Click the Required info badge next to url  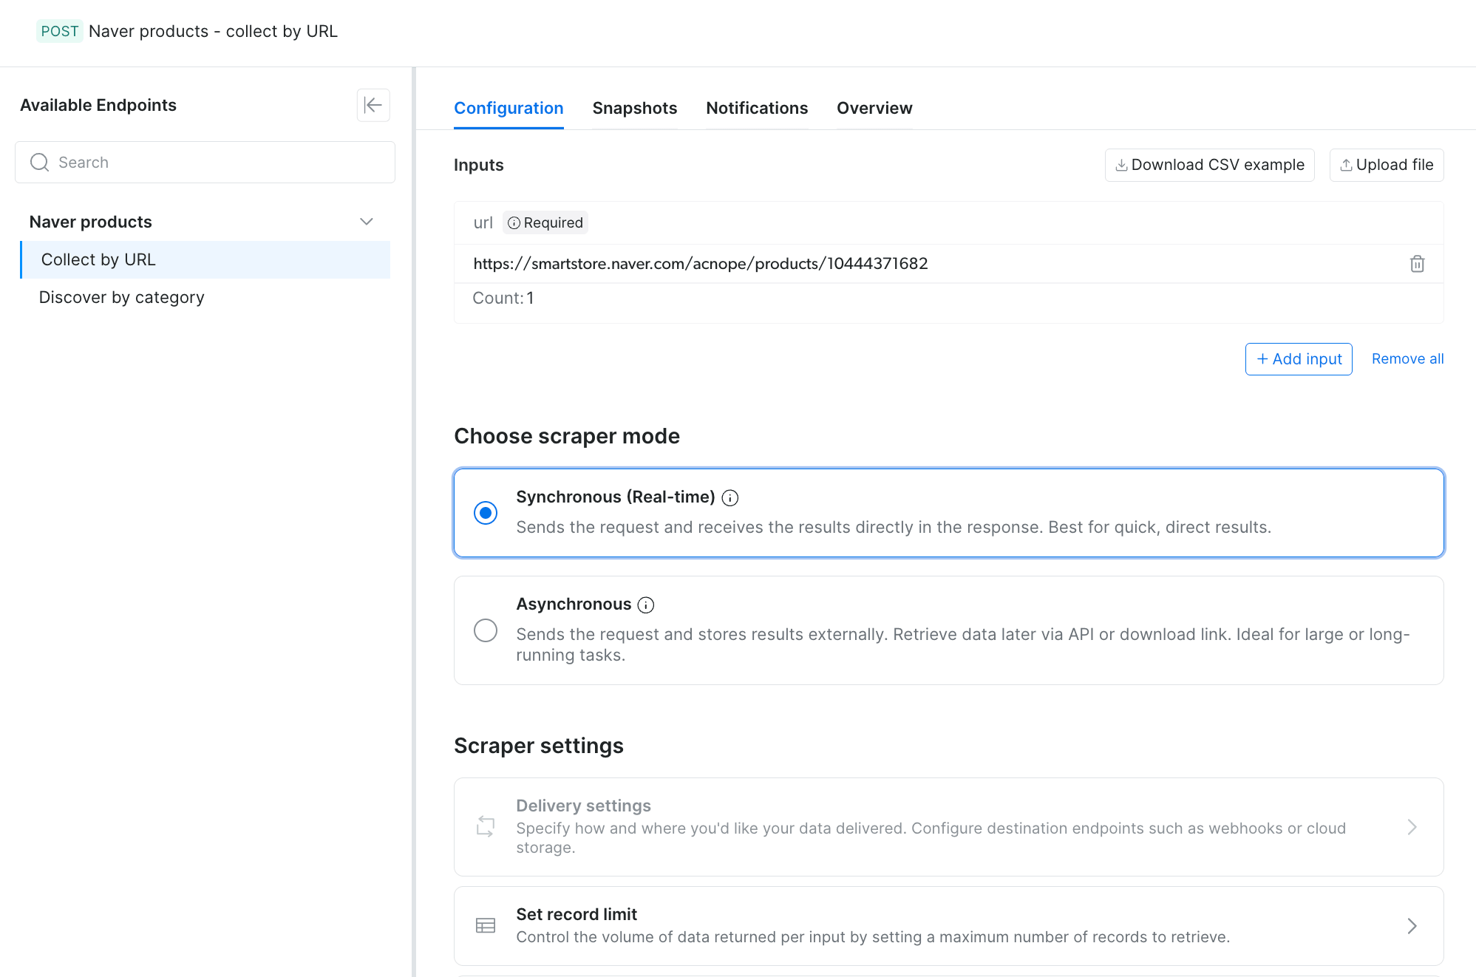(x=545, y=222)
